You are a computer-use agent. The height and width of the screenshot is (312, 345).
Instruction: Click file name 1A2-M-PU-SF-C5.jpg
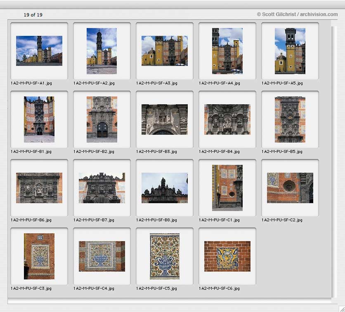point(156,288)
